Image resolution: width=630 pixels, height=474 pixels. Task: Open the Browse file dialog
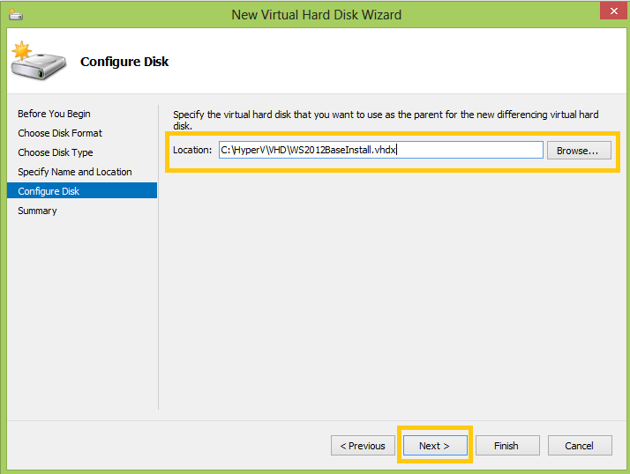tap(579, 150)
